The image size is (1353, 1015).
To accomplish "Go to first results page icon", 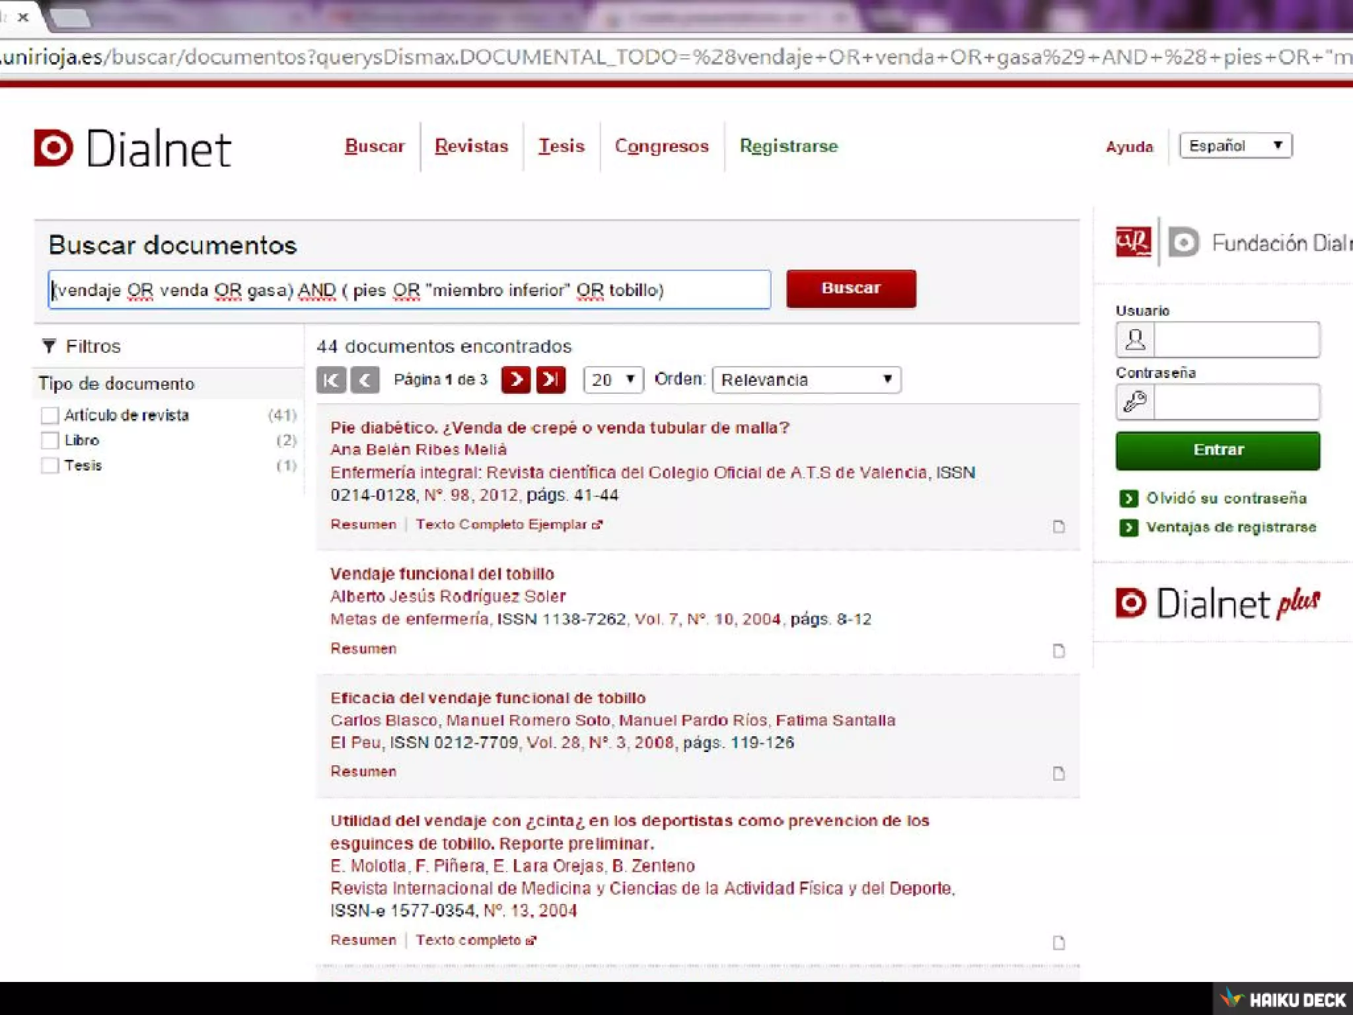I will point(331,380).
